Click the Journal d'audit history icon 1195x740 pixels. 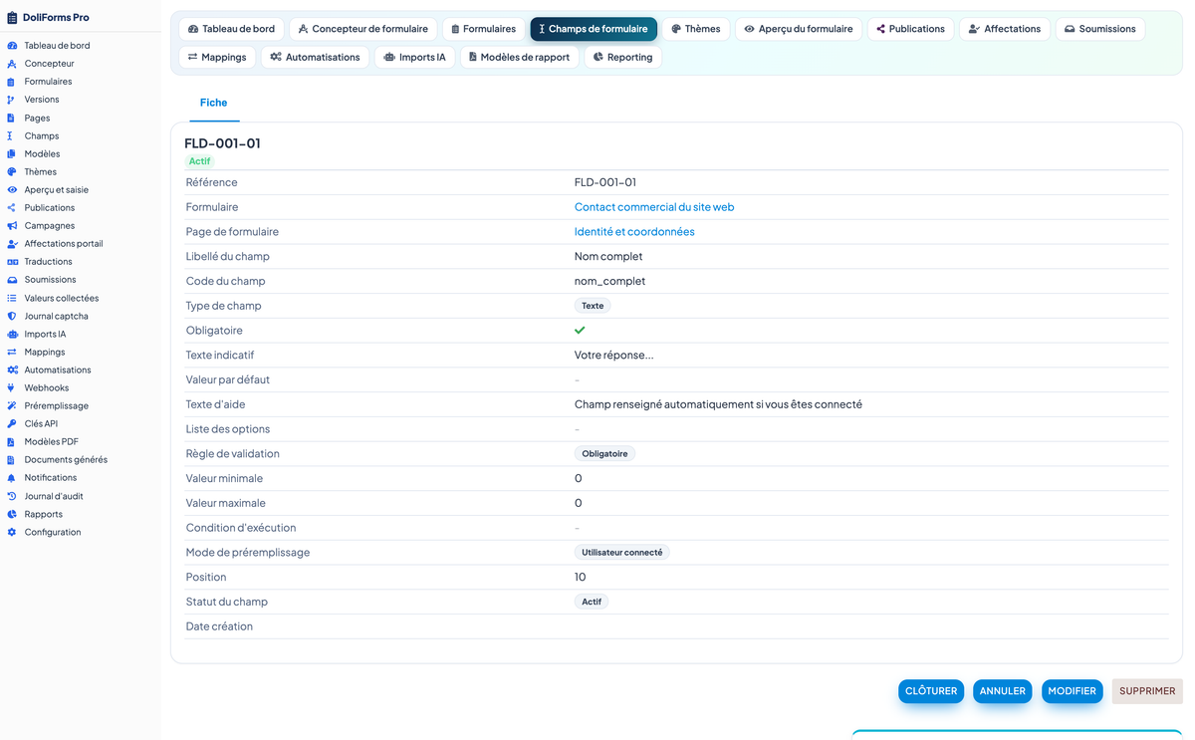pyautogui.click(x=12, y=496)
